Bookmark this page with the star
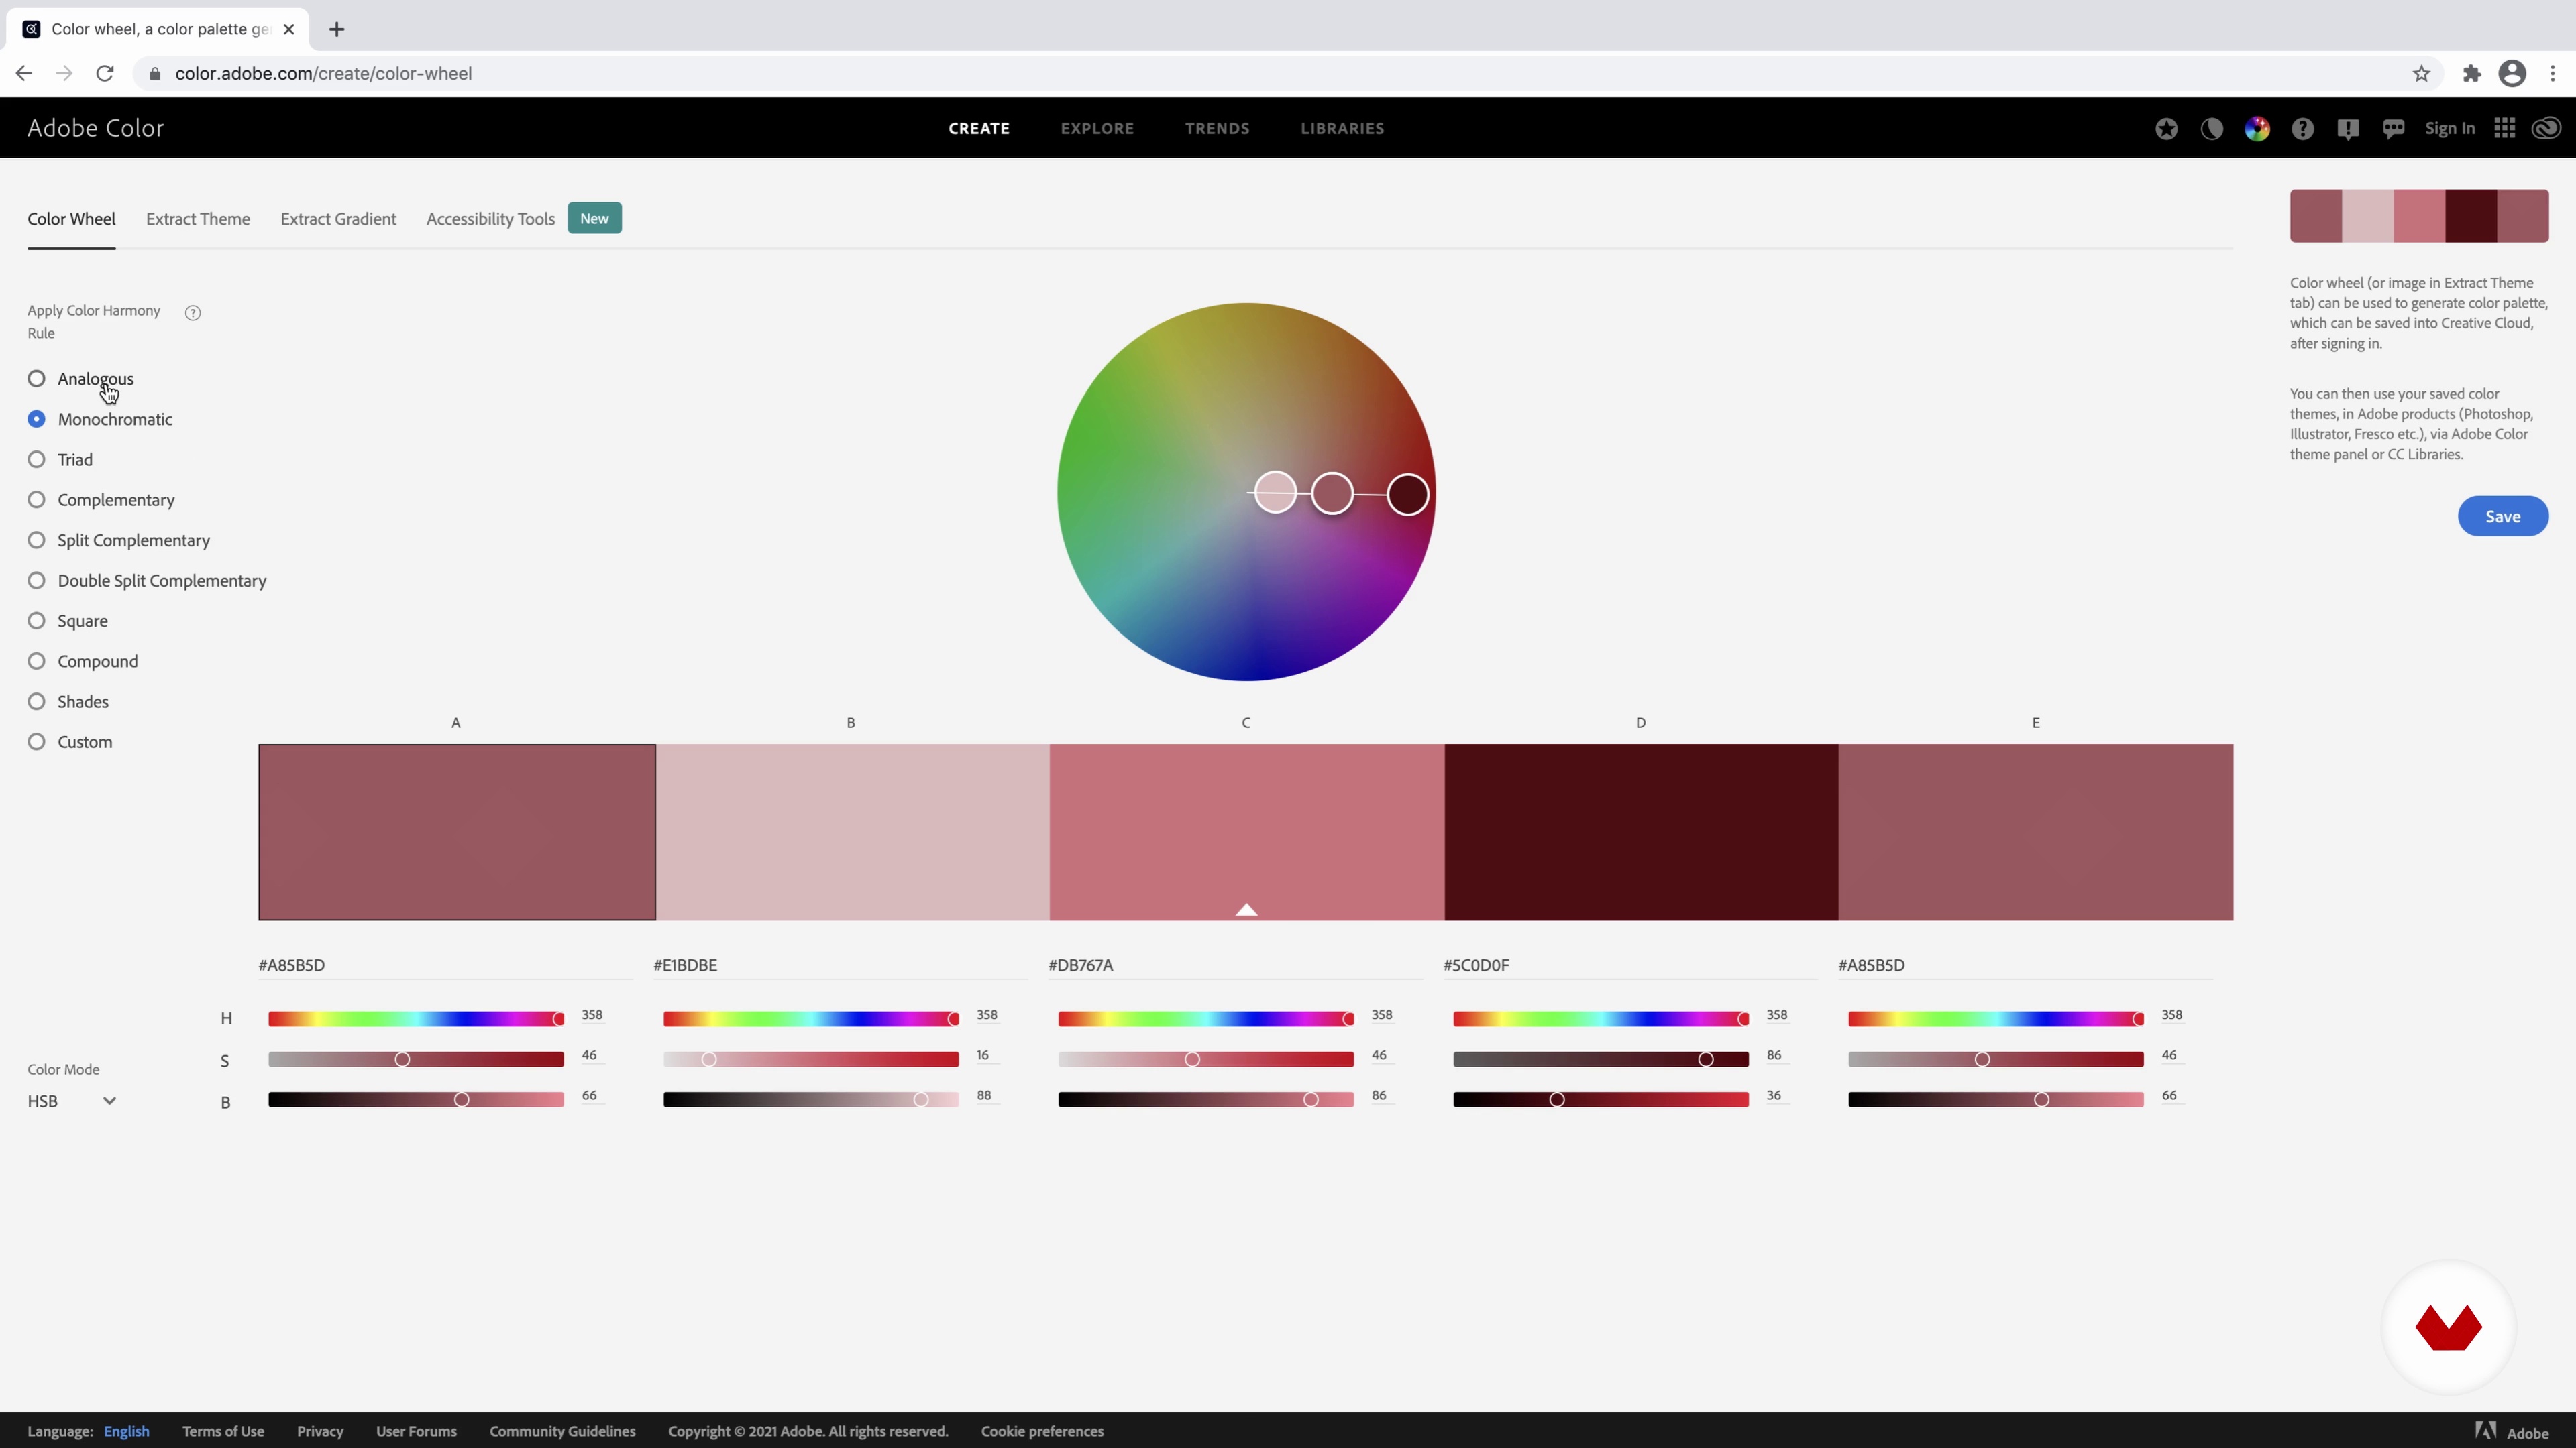2576x1448 pixels. click(x=2421, y=73)
